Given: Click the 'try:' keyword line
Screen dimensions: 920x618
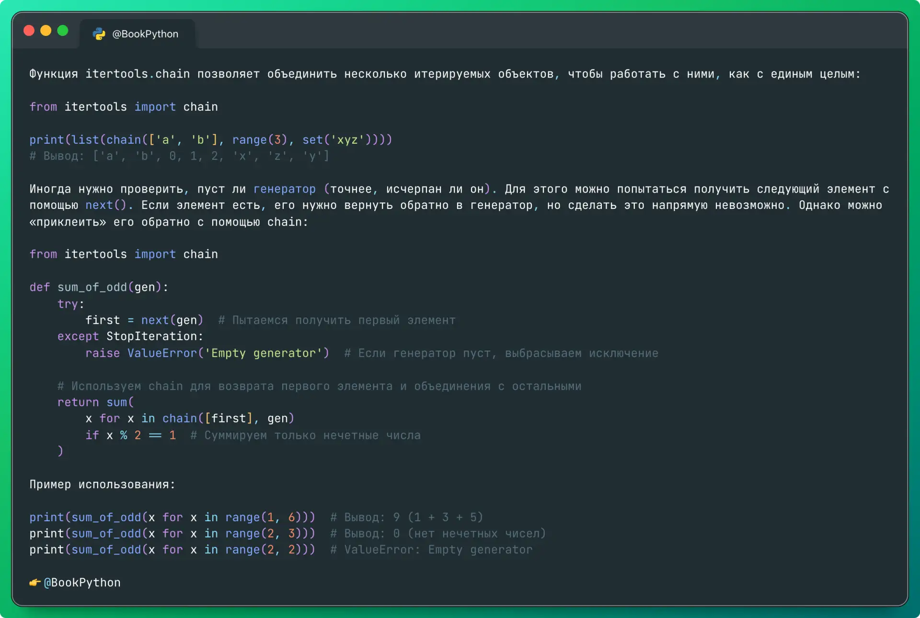Looking at the screenshot, I should pos(71,304).
